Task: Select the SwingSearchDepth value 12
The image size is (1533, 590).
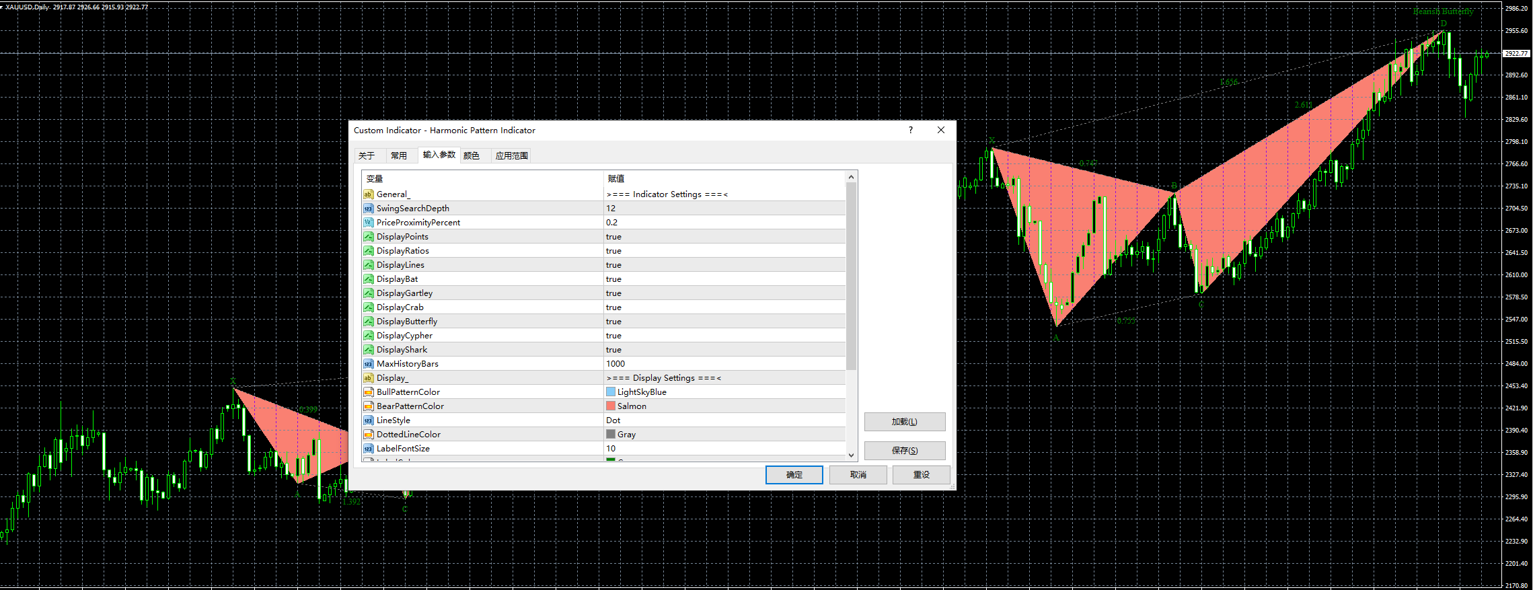Action: pyautogui.click(x=611, y=209)
